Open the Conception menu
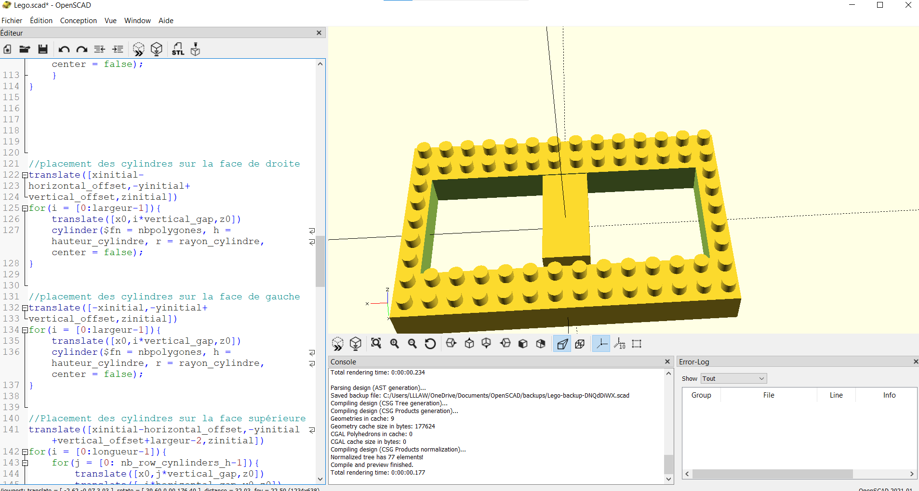The height and width of the screenshot is (491, 919). tap(79, 21)
